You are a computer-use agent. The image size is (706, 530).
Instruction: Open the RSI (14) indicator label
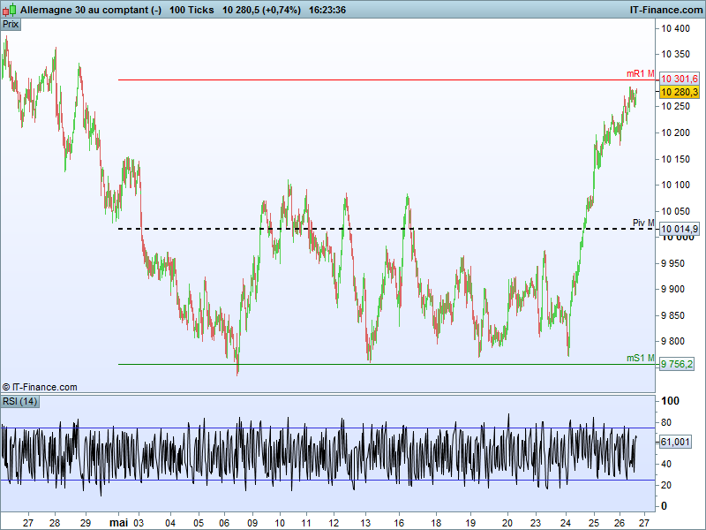19,401
